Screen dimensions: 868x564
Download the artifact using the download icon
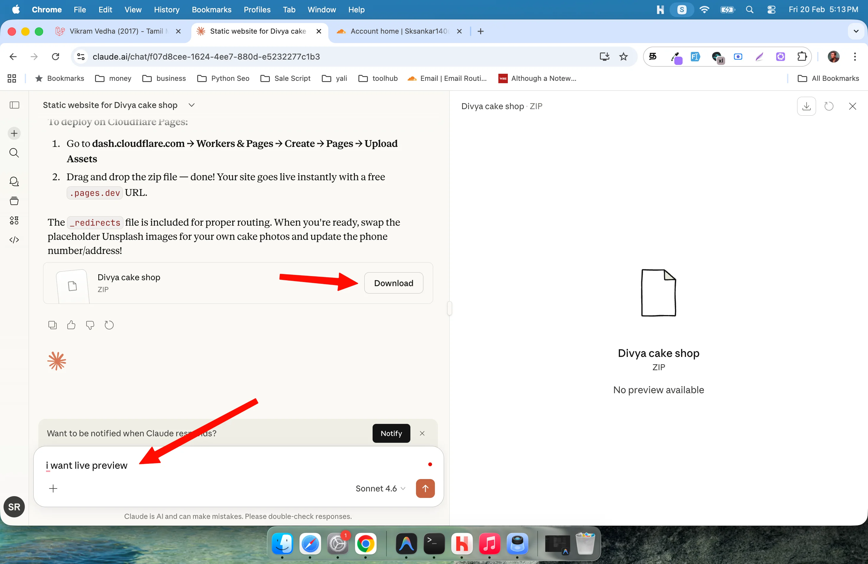point(806,106)
